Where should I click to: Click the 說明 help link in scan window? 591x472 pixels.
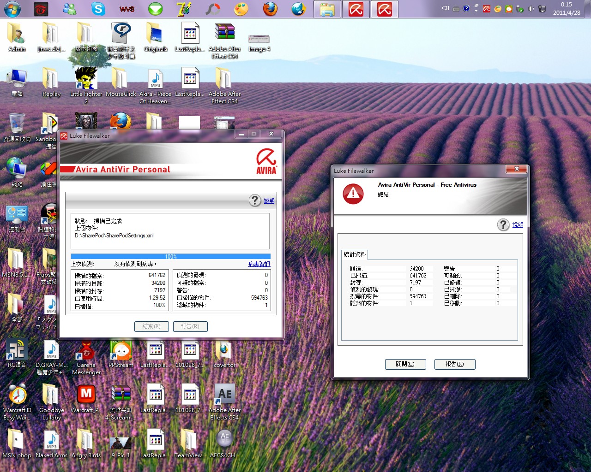click(269, 201)
